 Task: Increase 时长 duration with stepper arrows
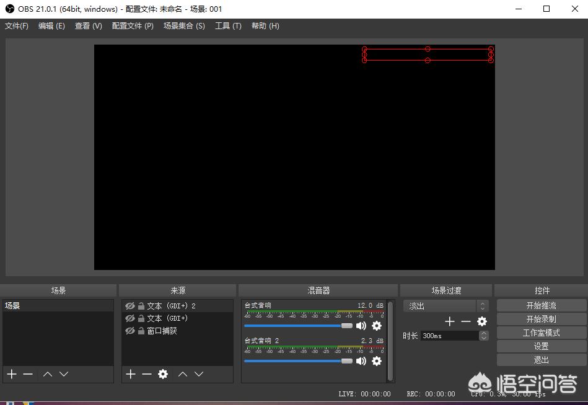484,333
